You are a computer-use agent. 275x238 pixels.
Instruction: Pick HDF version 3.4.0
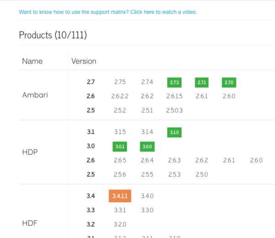(147, 196)
